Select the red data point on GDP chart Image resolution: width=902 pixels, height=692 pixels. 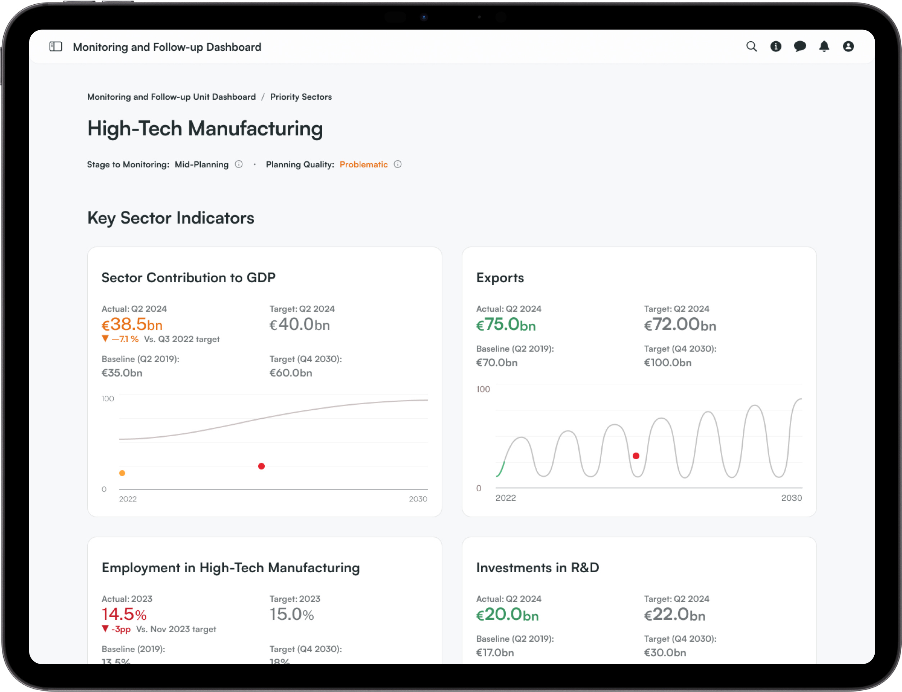click(x=261, y=466)
